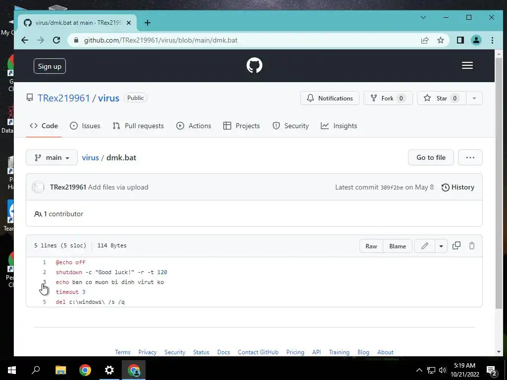507x380 pixels.
Task: Close the virus/dmk.bat browser tab
Action: coord(129,23)
